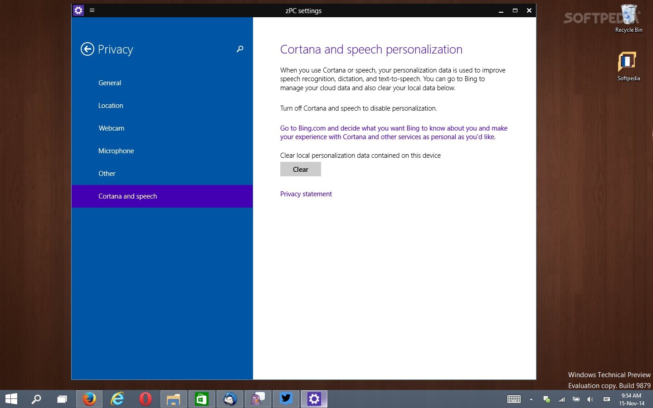Click the back arrow to leave Privacy settings

pos(88,49)
